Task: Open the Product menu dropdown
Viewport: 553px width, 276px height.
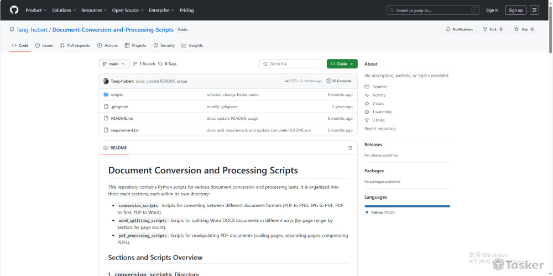Action: tap(36, 10)
